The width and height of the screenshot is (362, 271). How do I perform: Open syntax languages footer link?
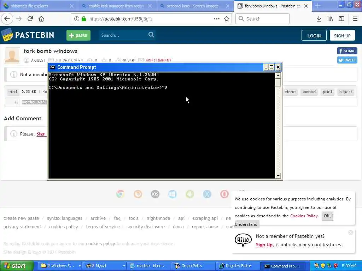[x=65, y=218]
